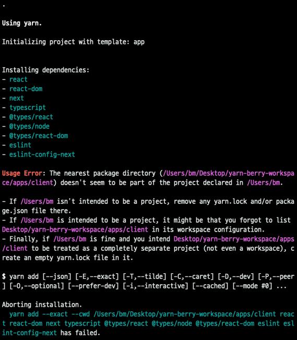Select 'eslint-config-next' in the dependency list
Screen dimensions: 297x340
pyautogui.click(x=42, y=154)
